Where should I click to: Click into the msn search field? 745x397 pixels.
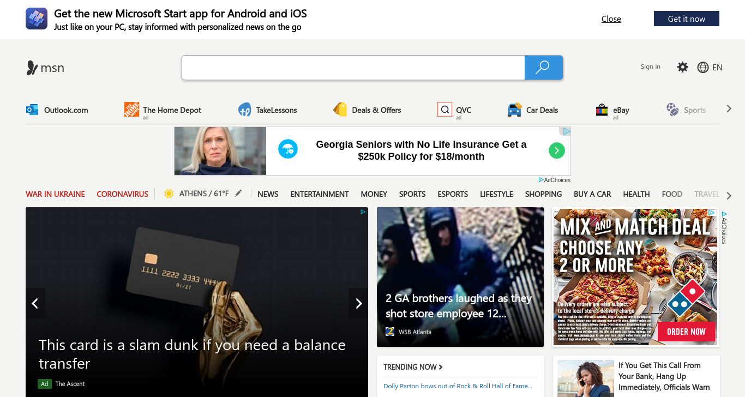353,68
